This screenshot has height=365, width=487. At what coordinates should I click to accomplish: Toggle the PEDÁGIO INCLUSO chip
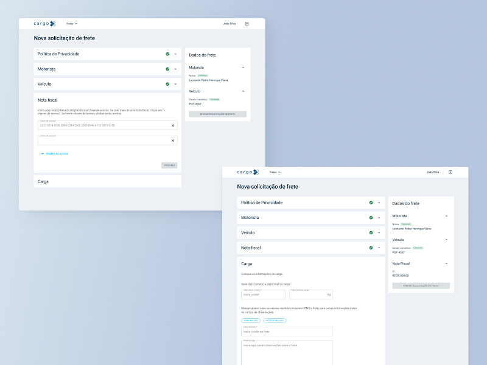pos(275,320)
